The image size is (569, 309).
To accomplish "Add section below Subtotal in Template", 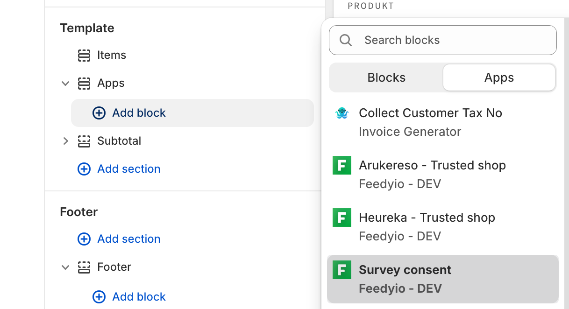I will (120, 169).
